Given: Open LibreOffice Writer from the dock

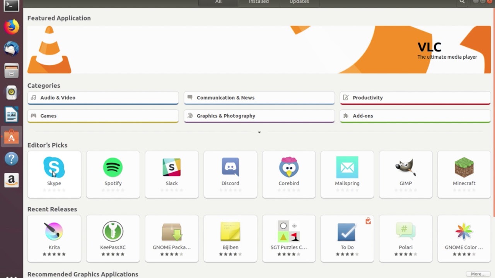Looking at the screenshot, I should click(12, 115).
